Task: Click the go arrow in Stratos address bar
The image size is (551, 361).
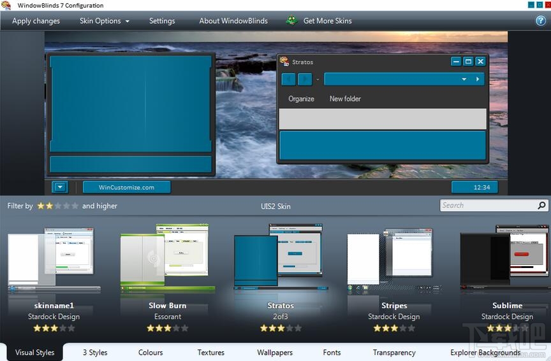Action: tap(478, 80)
